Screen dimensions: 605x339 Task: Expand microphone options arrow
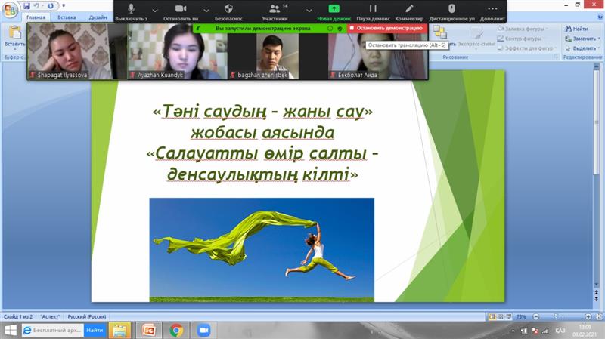[x=154, y=10]
